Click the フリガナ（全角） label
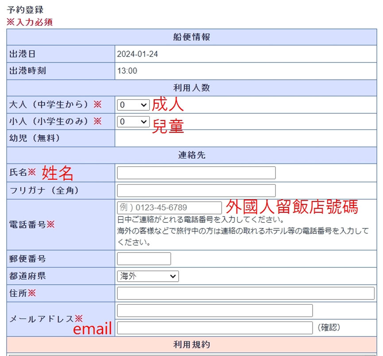The image size is (383, 356). coord(44,190)
